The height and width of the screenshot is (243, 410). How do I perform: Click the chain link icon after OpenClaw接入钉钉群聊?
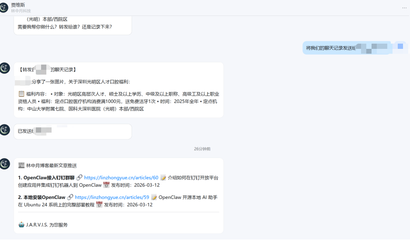click(79, 178)
